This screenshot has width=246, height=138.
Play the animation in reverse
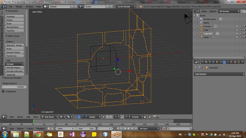(x=125, y=129)
